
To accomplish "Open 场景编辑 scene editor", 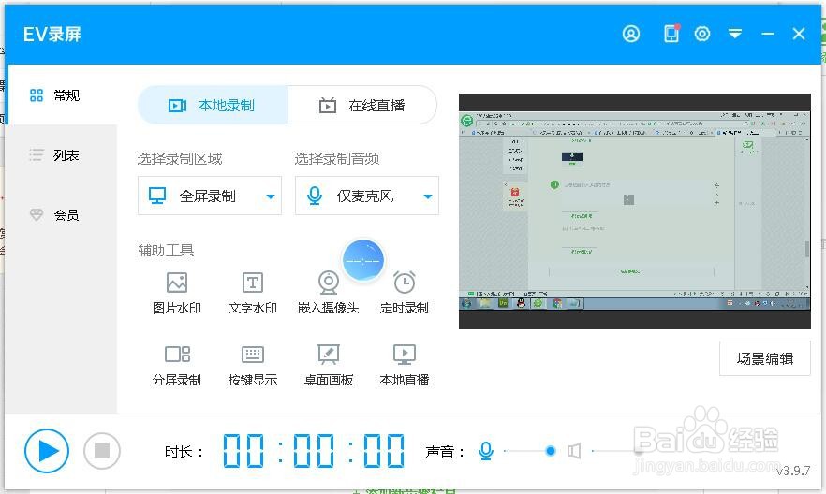I will pos(765,358).
